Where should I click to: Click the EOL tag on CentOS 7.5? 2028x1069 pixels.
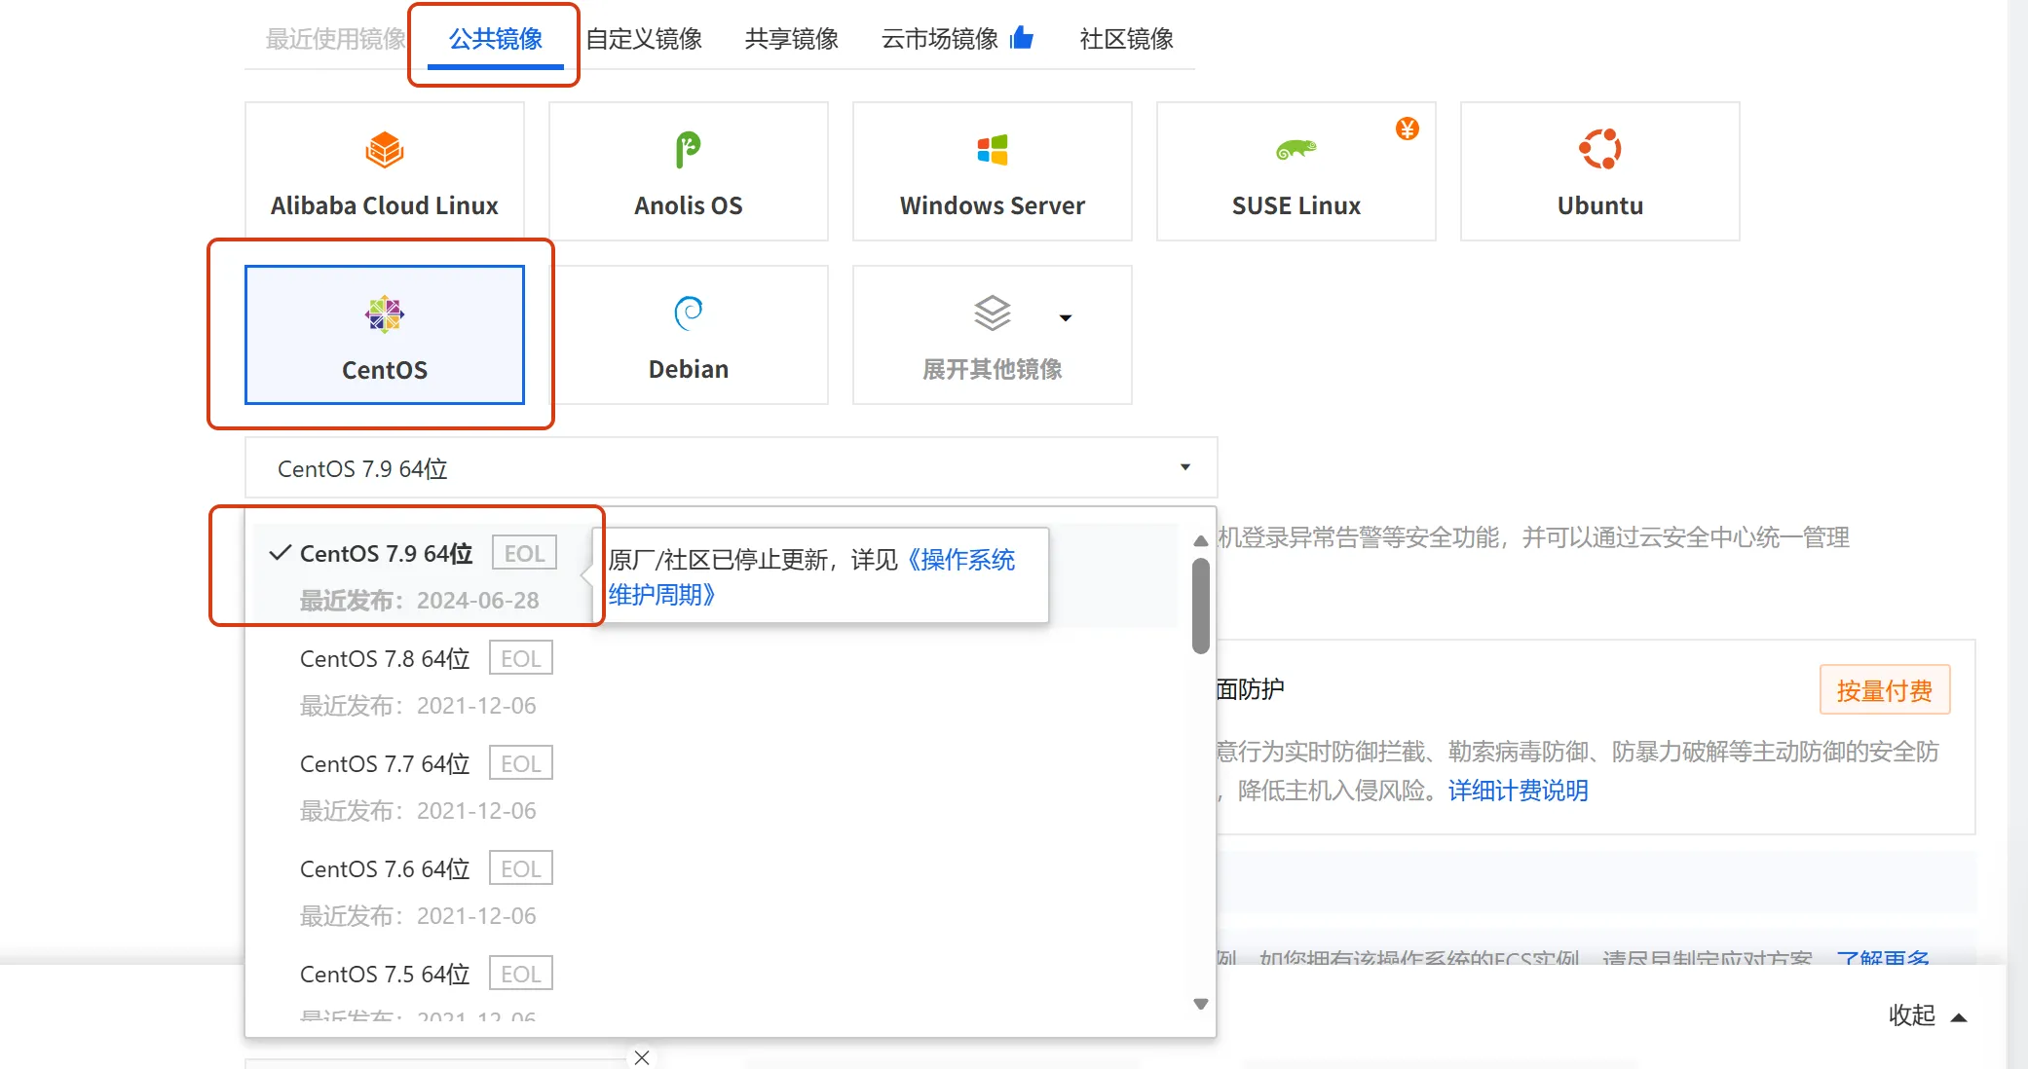[521, 974]
